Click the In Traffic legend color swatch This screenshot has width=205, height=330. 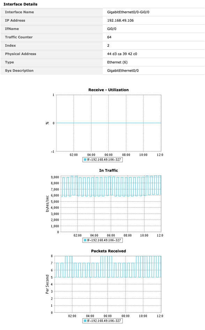point(85,240)
